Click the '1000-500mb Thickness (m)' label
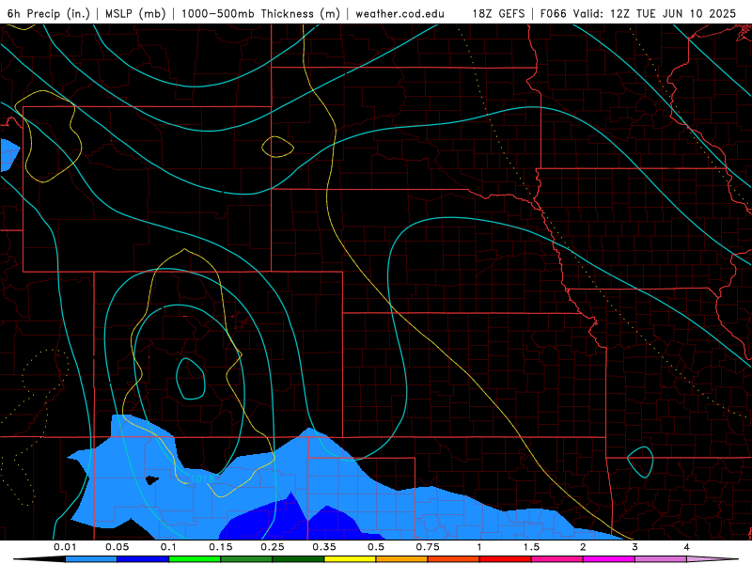The image size is (752, 564). point(260,13)
